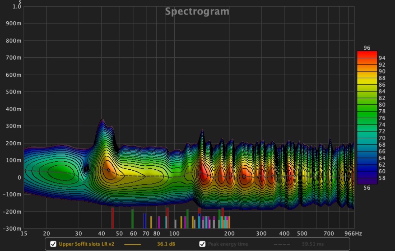Click the greyed Peak energy time label

click(228, 244)
